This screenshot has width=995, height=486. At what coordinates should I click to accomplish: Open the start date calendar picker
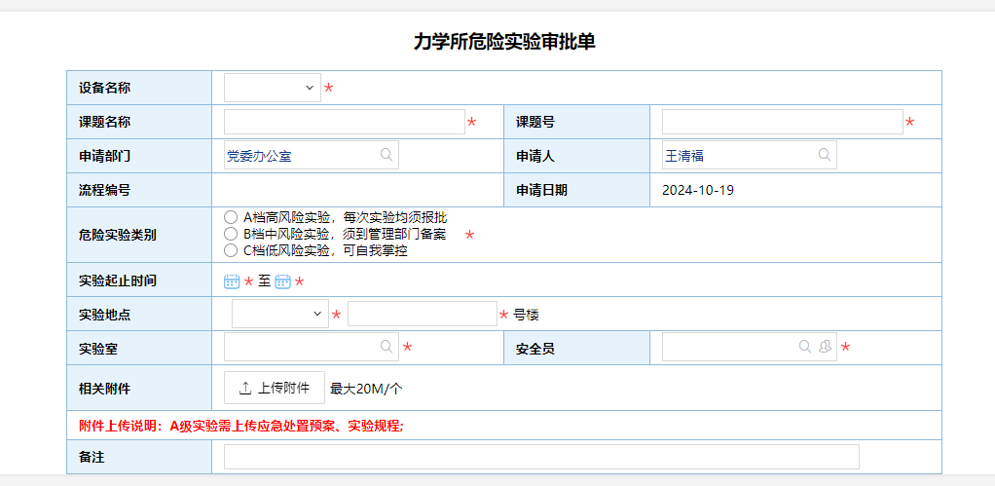point(232,281)
